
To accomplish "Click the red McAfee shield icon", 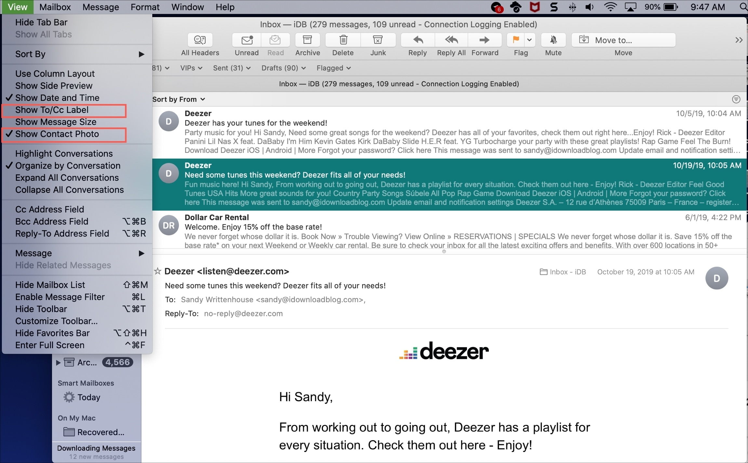I will coord(535,7).
